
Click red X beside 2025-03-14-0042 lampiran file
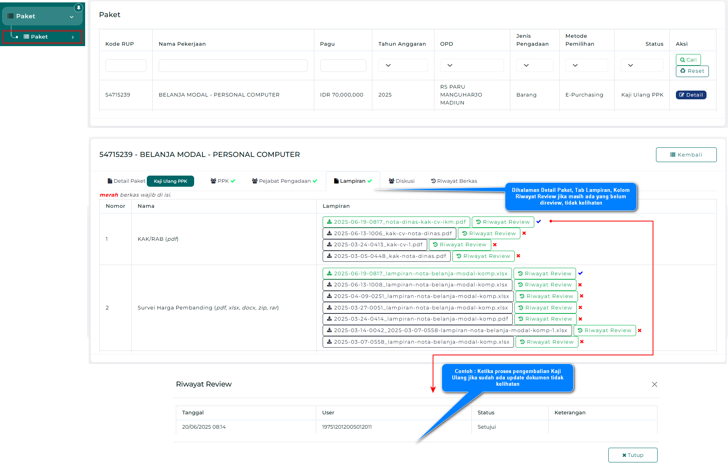640,331
